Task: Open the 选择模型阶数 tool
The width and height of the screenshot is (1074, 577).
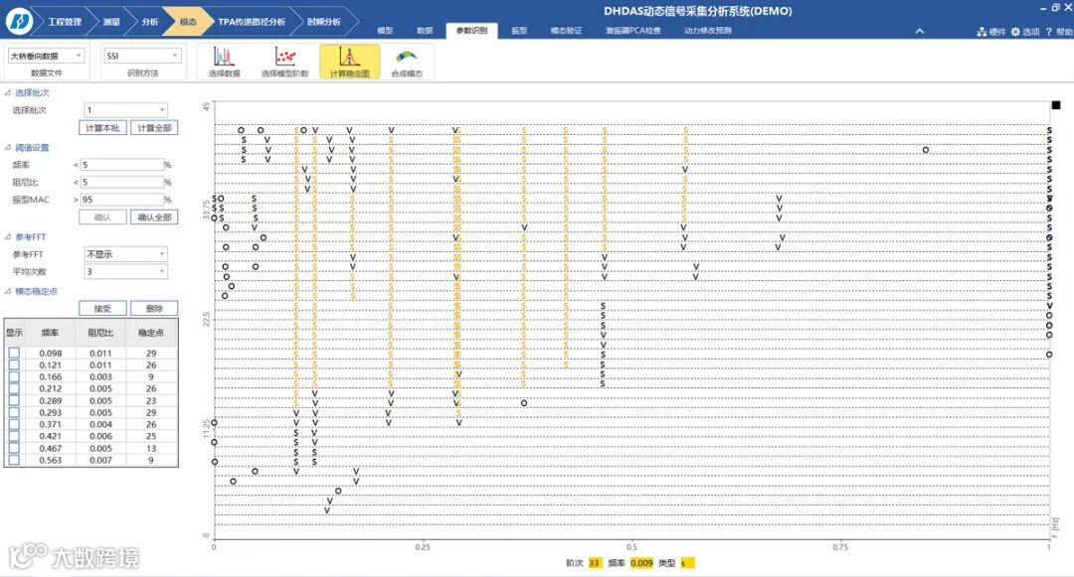Action: (285, 62)
